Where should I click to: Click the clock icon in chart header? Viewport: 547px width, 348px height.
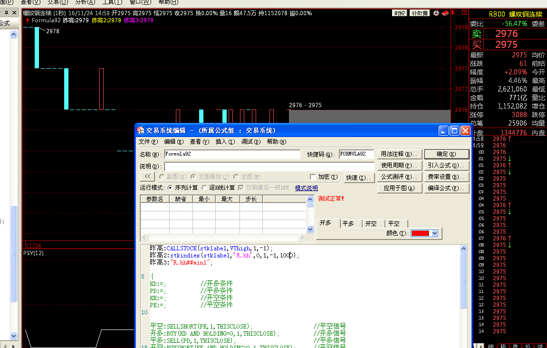click(x=436, y=13)
